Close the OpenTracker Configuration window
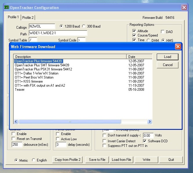 [184, 8]
